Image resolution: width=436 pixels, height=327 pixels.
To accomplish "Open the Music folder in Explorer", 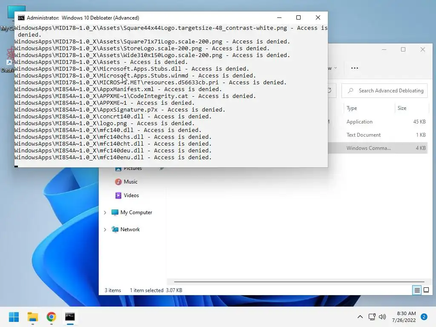I will point(131,181).
